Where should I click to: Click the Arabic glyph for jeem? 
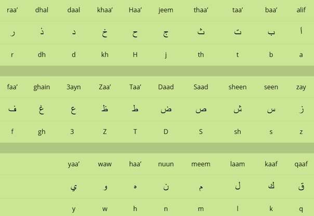[x=166, y=33]
